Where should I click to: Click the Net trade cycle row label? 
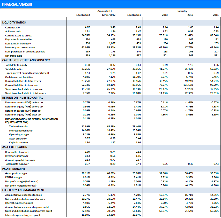14,56
